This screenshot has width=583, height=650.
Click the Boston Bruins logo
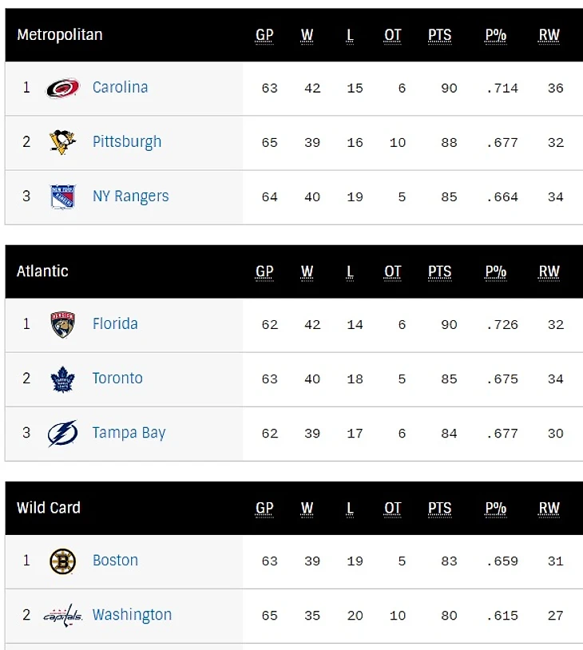tap(62, 561)
